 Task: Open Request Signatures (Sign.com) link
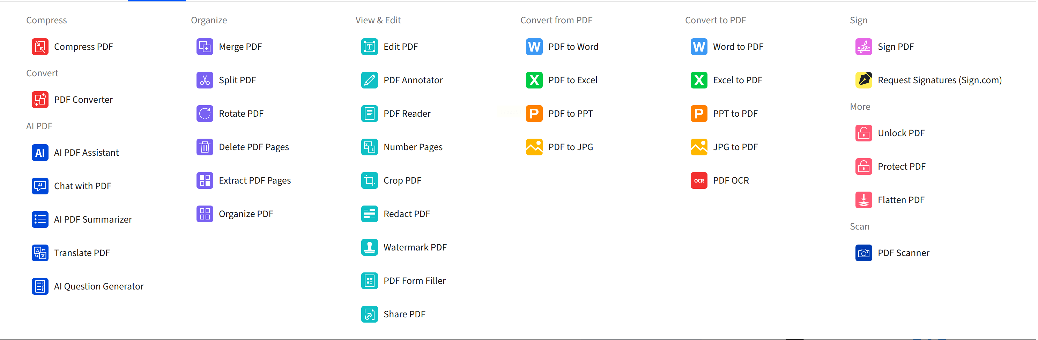click(939, 80)
